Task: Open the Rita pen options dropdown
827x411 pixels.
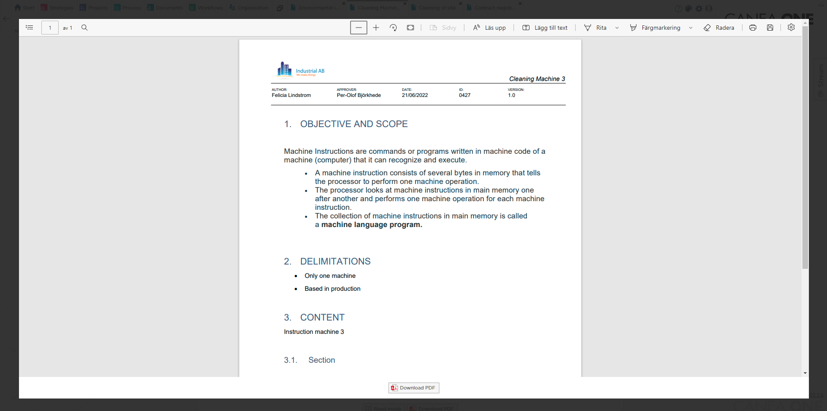Action: click(617, 28)
